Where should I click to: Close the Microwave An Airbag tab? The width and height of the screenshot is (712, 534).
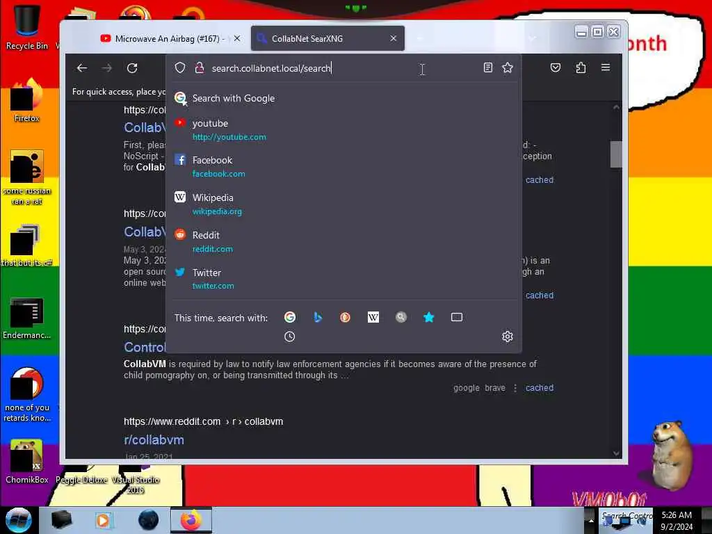coord(237,39)
